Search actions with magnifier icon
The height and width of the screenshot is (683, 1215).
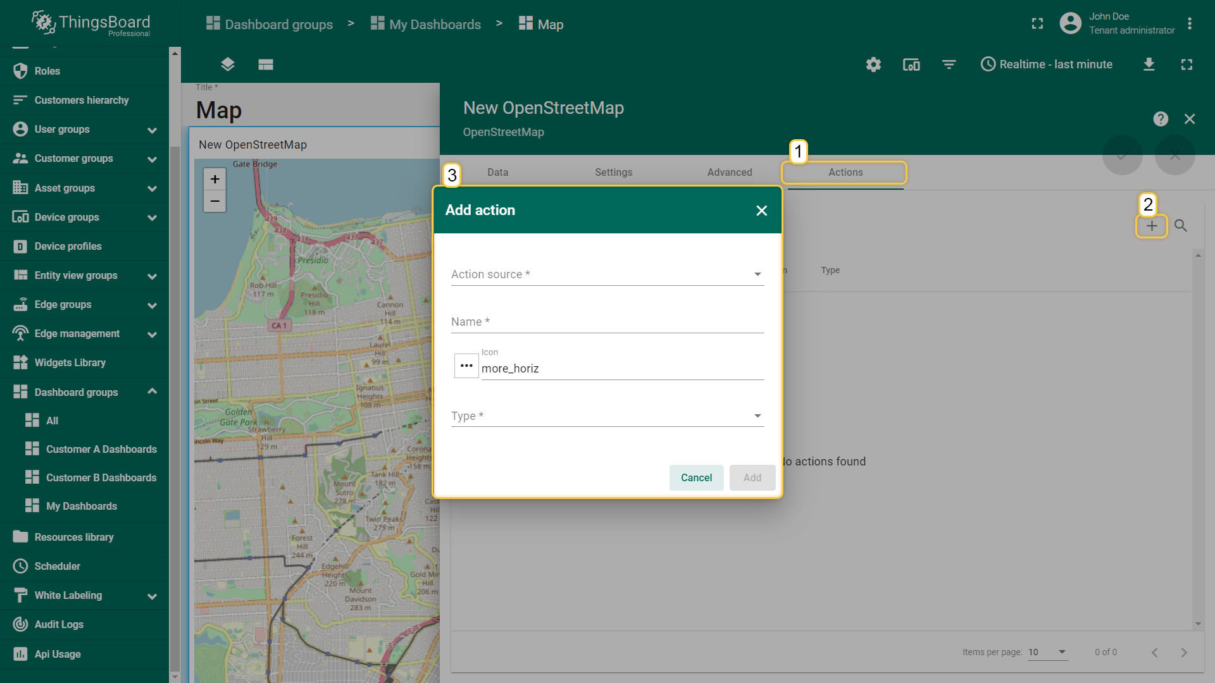1180,226
